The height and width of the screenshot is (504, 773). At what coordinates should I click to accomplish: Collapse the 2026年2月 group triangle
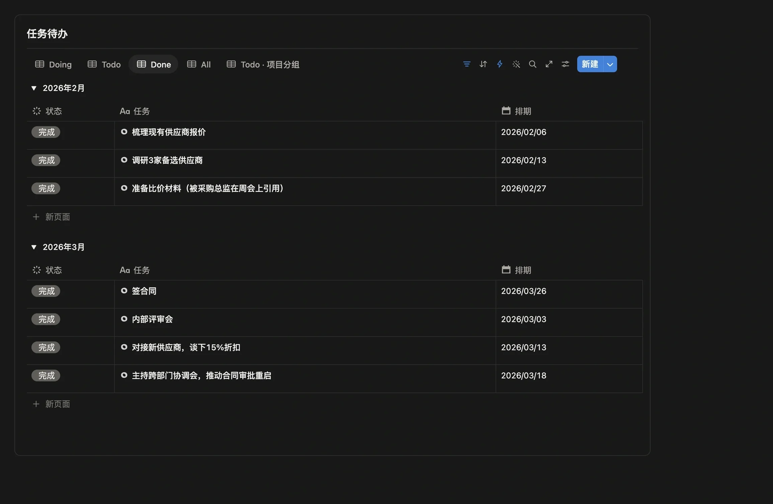click(34, 88)
